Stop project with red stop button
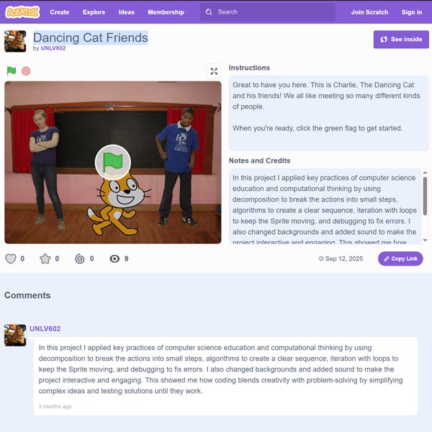 (26, 71)
